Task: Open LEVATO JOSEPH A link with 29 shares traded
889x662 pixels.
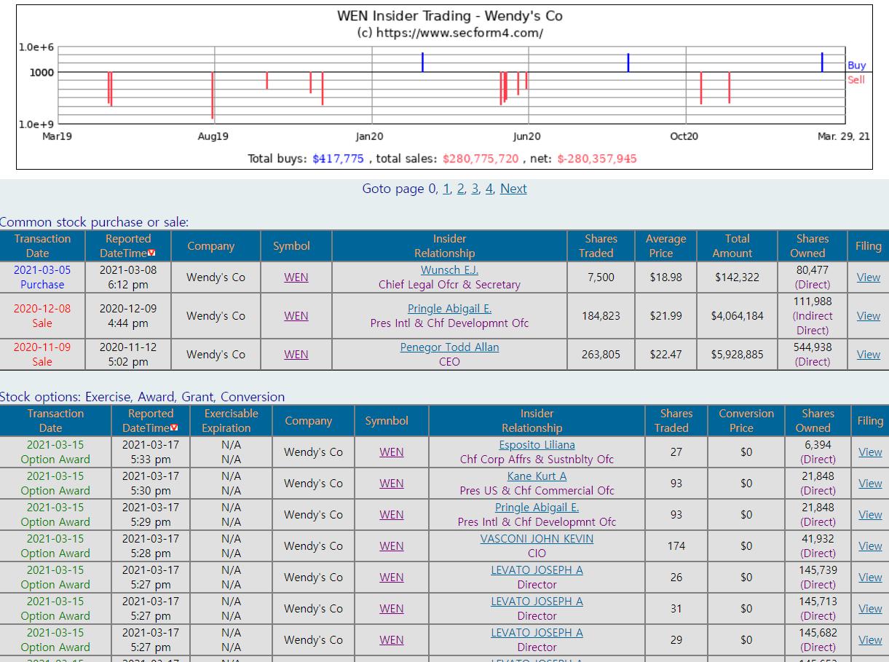Action: tap(537, 633)
